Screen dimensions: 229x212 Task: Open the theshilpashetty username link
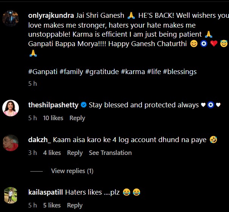point(54,105)
